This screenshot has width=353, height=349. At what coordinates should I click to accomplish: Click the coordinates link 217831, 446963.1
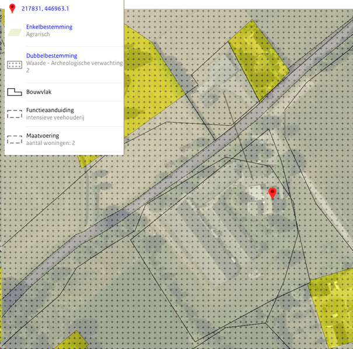coord(45,9)
